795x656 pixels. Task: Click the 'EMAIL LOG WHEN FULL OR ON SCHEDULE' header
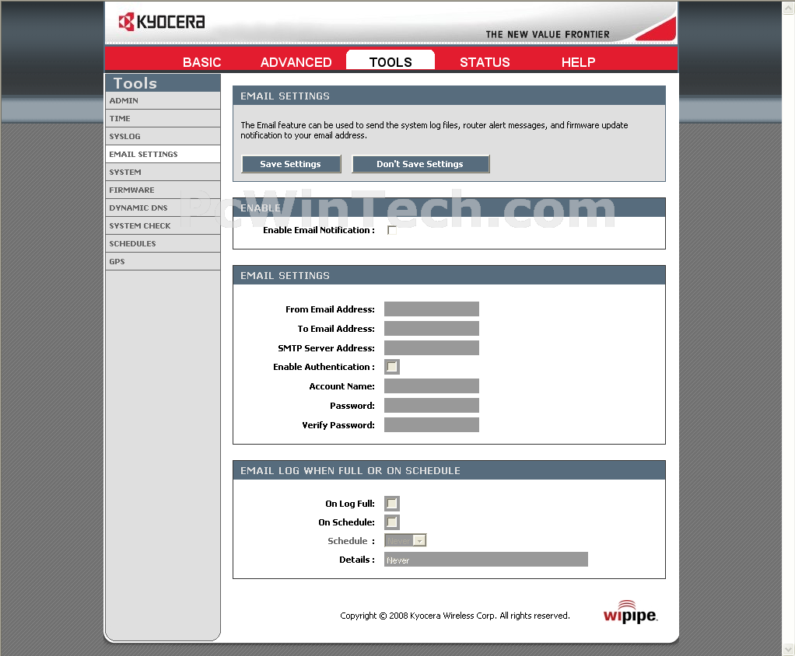(350, 470)
